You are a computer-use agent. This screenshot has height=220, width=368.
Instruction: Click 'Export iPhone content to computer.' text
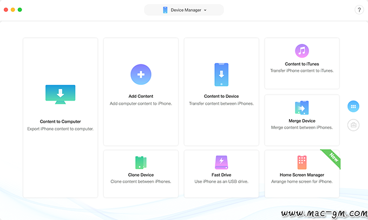coord(60,129)
